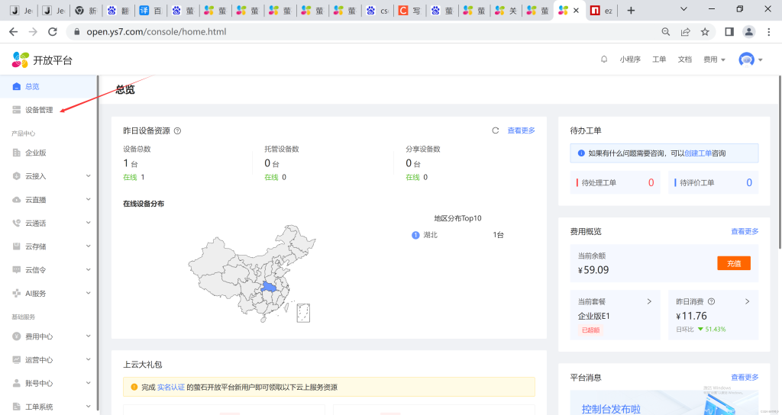Viewport: 782px width, 415px height.
Task: Open the notification bell icon
Action: [604, 60]
